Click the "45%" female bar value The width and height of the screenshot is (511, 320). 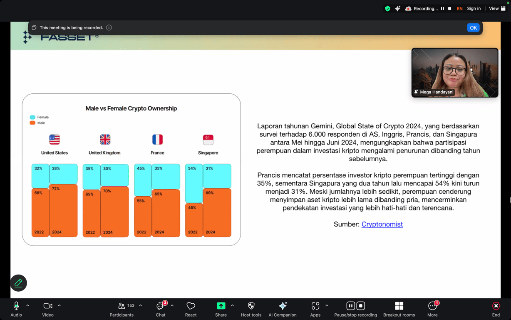click(141, 169)
